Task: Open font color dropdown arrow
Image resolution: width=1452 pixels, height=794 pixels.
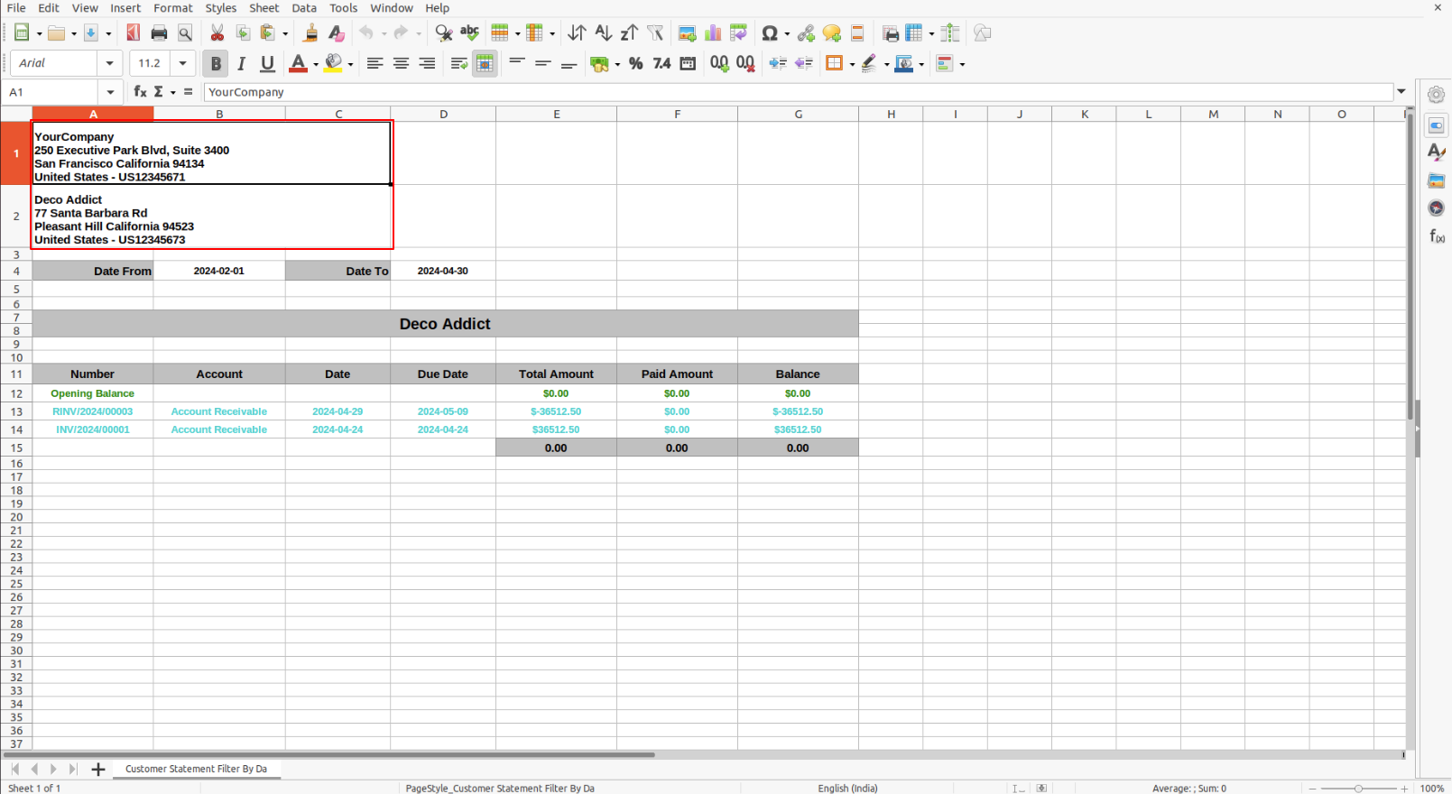Action: coord(315,64)
